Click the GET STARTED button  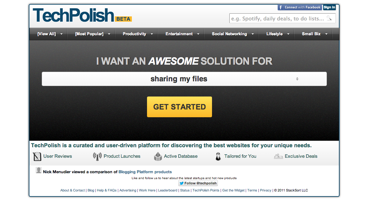tap(180, 107)
